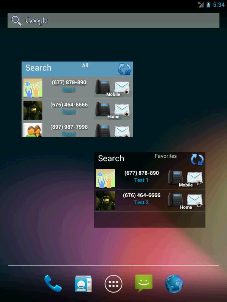Image resolution: width=227 pixels, height=302 pixels.
Task: Tap the battery status icon
Action: coord(208,5)
